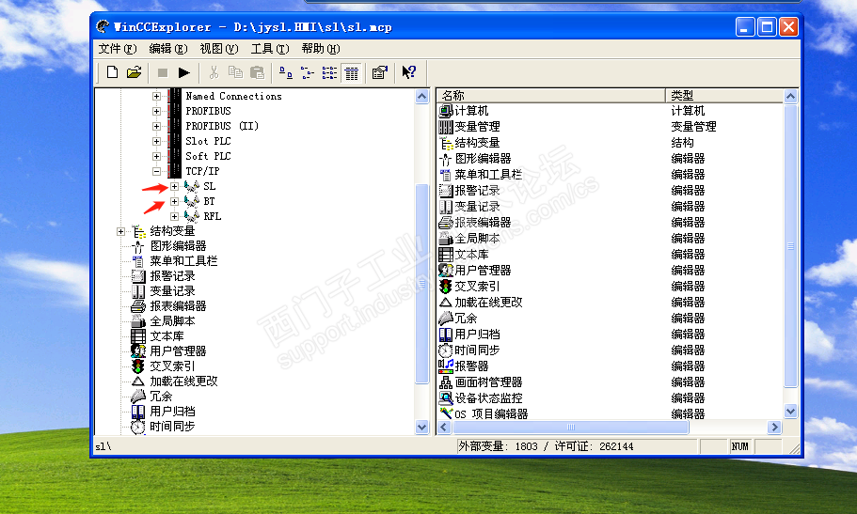Switch to small icons view
Viewport: 857px width, 514px height.
308,72
